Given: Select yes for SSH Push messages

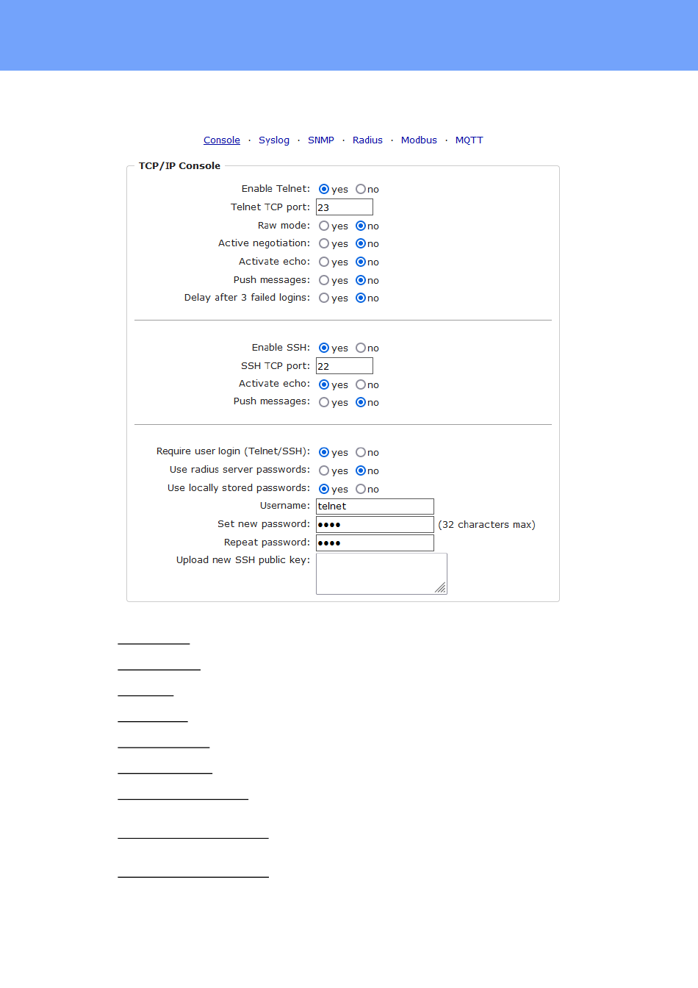Looking at the screenshot, I should (324, 402).
